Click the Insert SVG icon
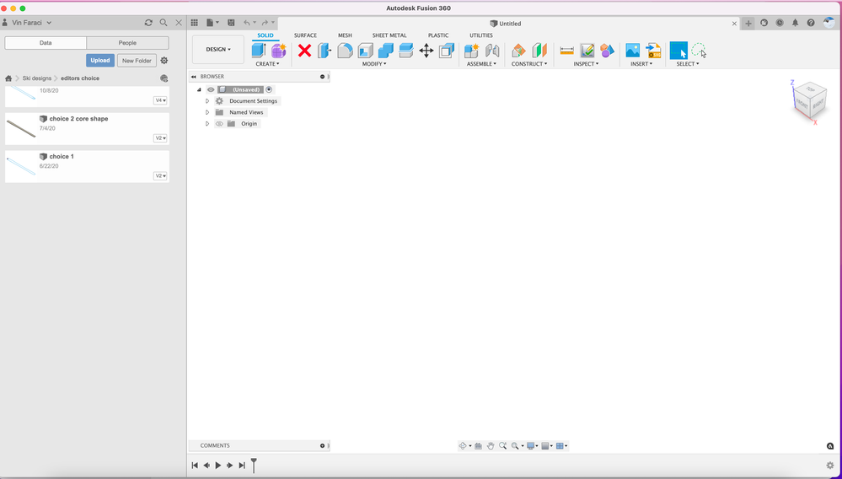 point(653,51)
